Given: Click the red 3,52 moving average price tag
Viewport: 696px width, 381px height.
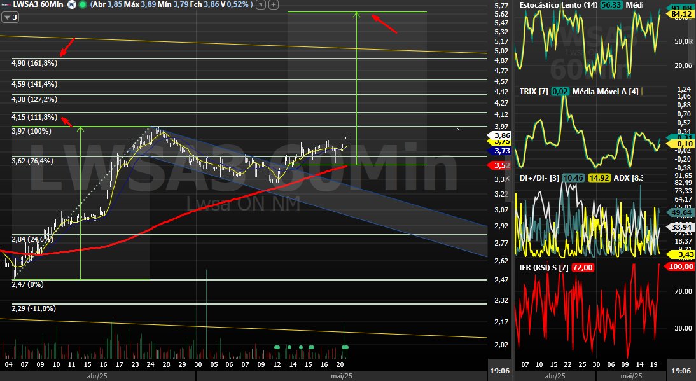Looking at the screenshot, I should point(499,165).
